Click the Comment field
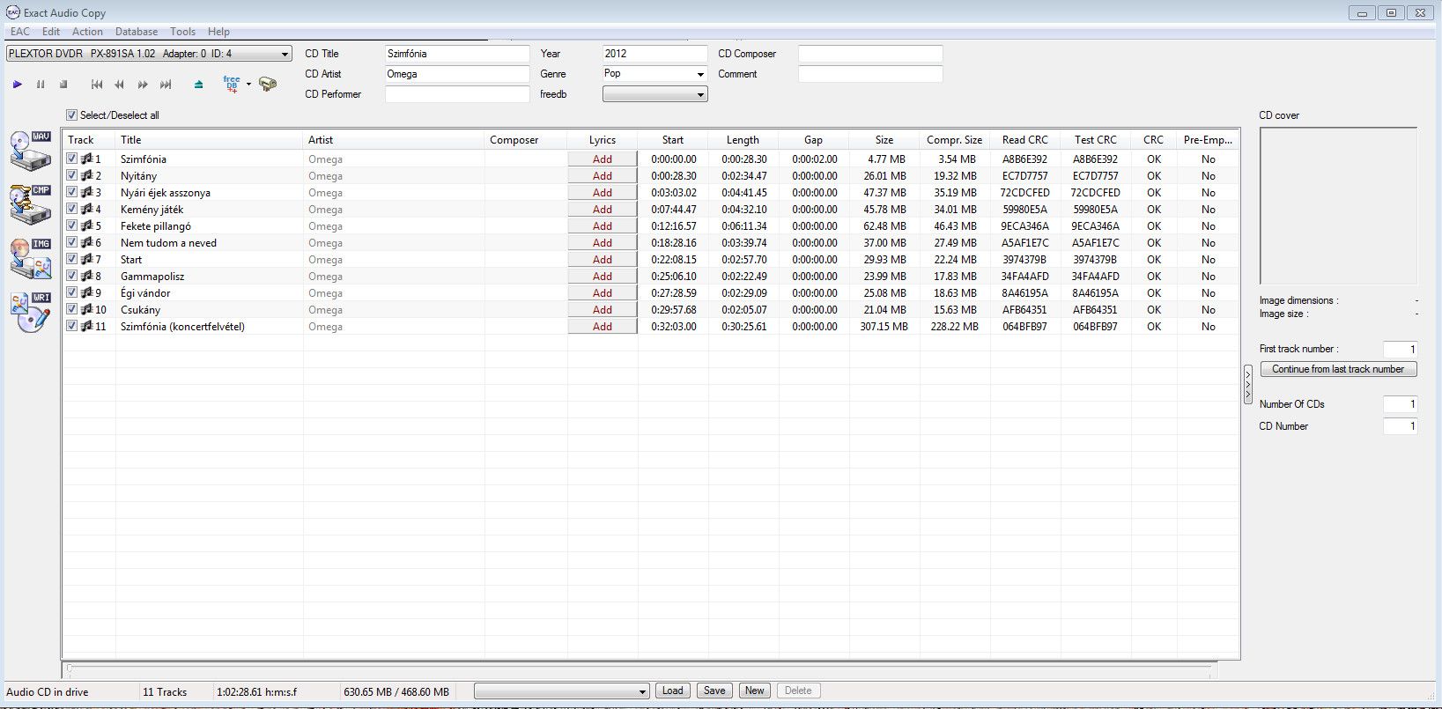 870,74
